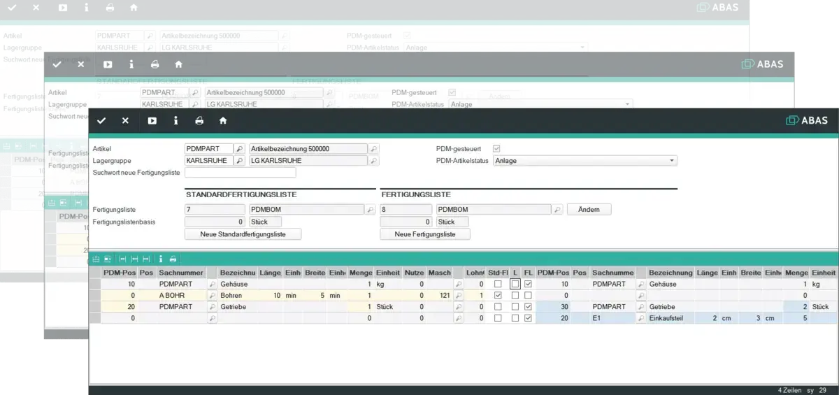Toggle FL checkbox in the last table row
Screen dimensions: 839x395
[x=528, y=318]
